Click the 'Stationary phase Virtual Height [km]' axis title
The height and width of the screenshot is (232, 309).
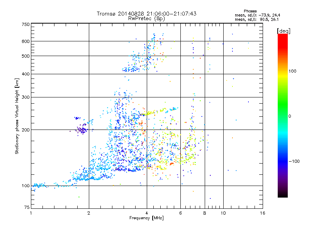point(17,116)
